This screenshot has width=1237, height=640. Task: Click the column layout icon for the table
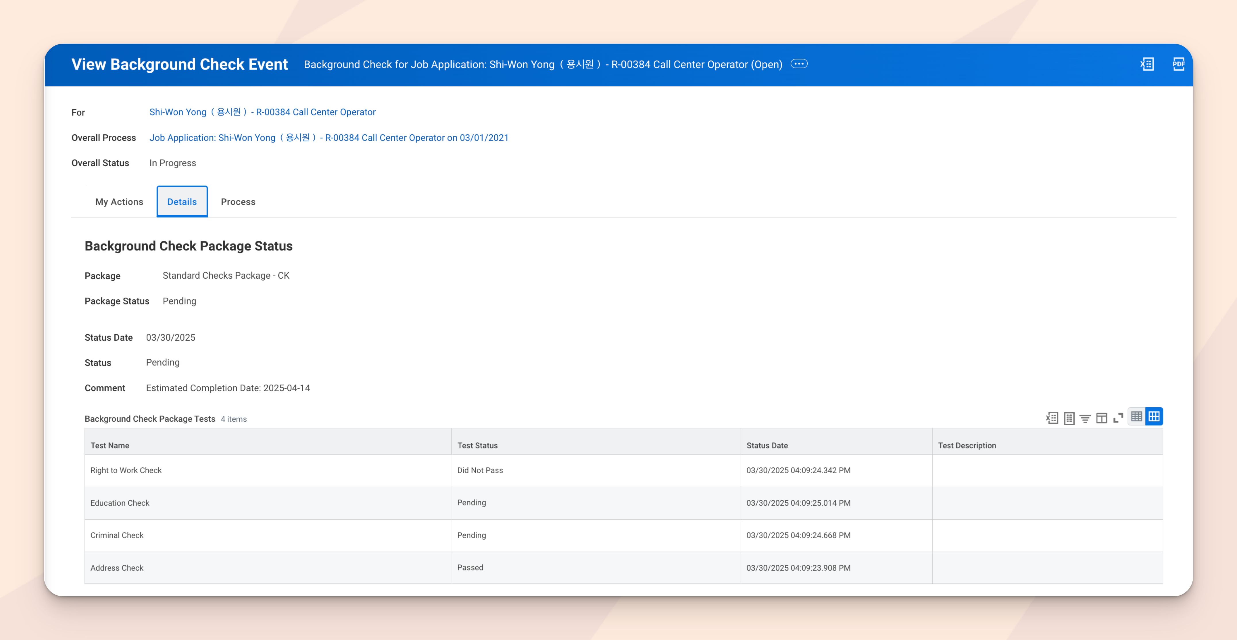pos(1102,418)
